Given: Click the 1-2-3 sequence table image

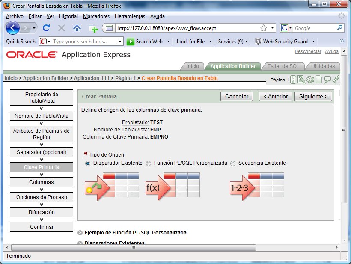Looking at the screenshot, I should pyautogui.click(x=257, y=186).
